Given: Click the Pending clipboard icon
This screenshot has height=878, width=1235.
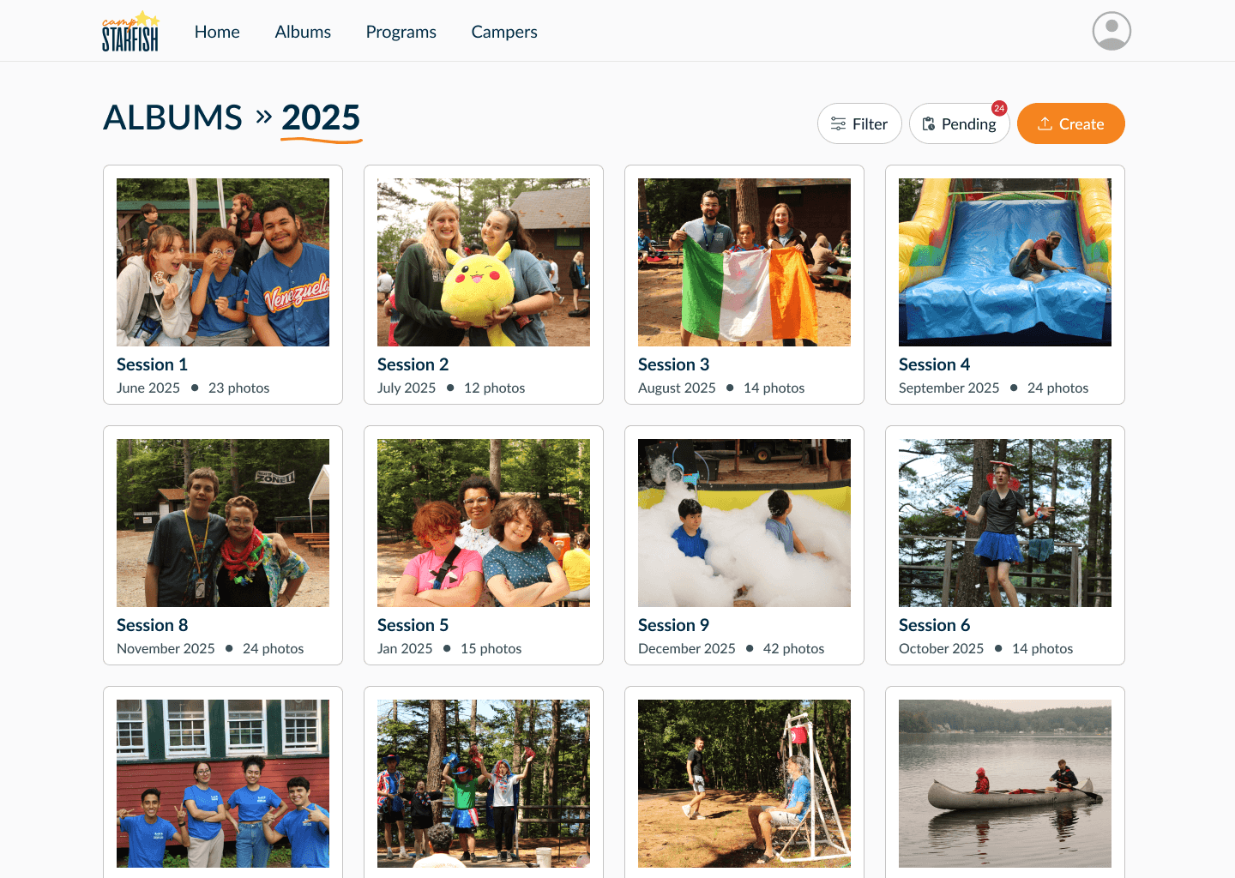Looking at the screenshot, I should point(929,123).
